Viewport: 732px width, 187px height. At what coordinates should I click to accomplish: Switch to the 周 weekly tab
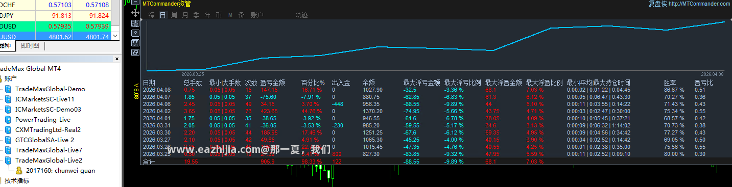click(x=174, y=15)
